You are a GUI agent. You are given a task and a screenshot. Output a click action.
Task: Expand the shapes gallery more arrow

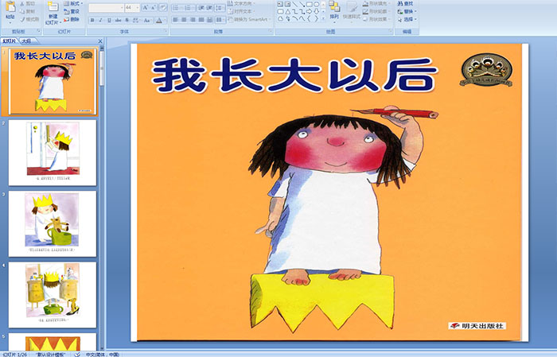323,18
